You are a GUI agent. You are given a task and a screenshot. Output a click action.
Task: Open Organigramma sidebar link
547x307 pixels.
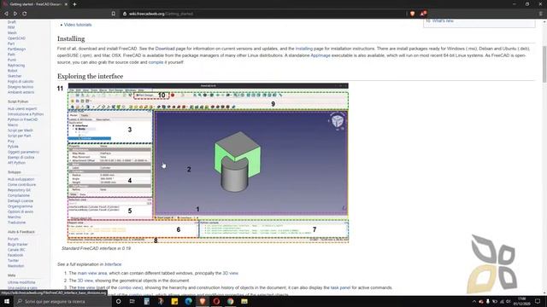pos(20,206)
